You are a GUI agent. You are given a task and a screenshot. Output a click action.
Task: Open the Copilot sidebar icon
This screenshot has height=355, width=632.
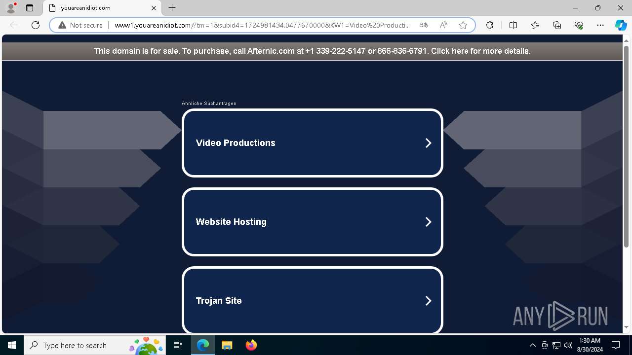(x=621, y=25)
